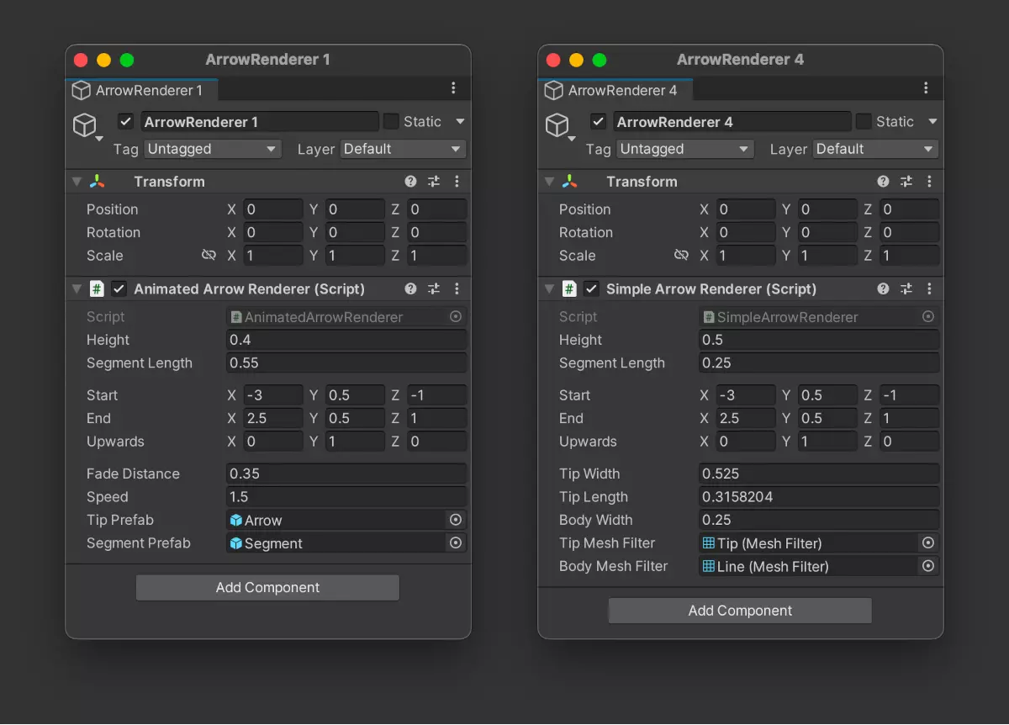
Task: Open Layer dropdown in ArrowRenderer 4
Action: pos(876,149)
